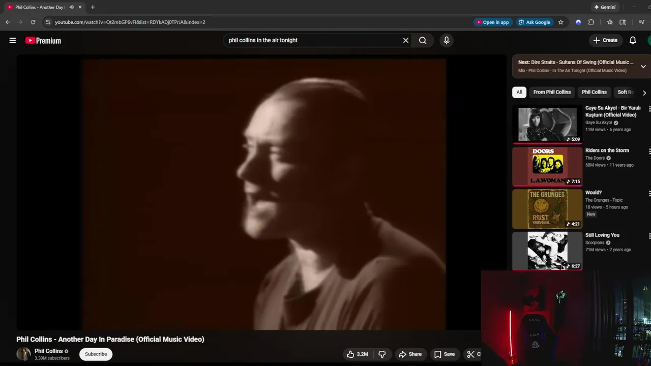Clear the search box with the X

tap(406, 40)
